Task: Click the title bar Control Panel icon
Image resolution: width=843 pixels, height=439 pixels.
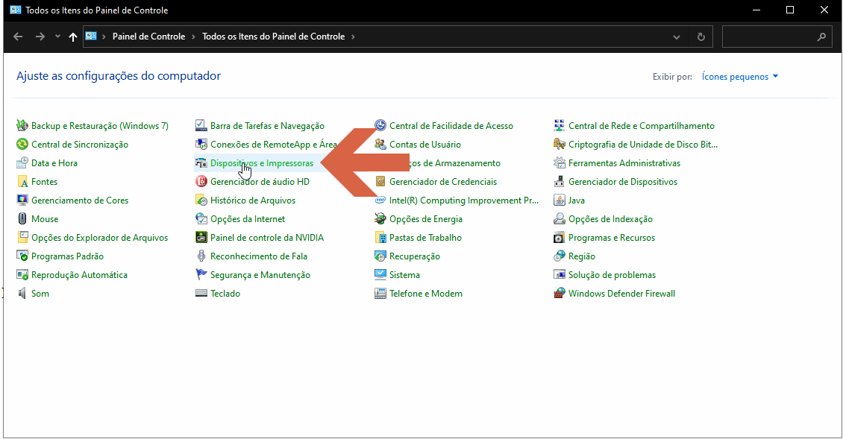Action: 16,10
